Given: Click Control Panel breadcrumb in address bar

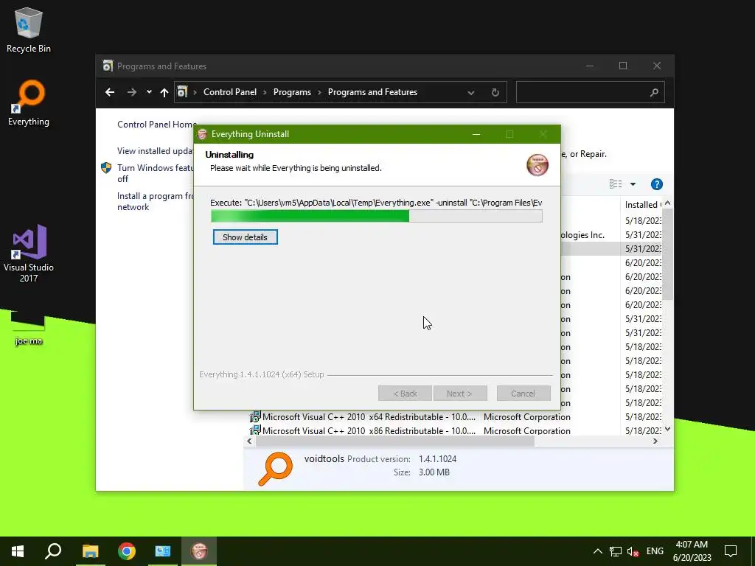Looking at the screenshot, I should pyautogui.click(x=230, y=92).
